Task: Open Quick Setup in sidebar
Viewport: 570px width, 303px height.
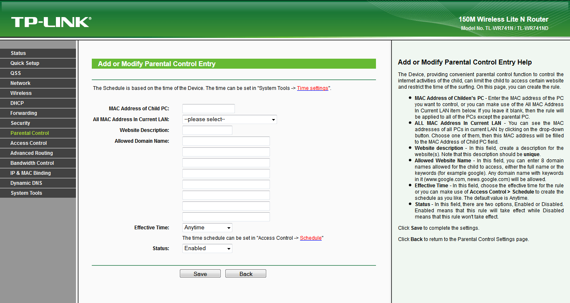Action: click(x=25, y=63)
